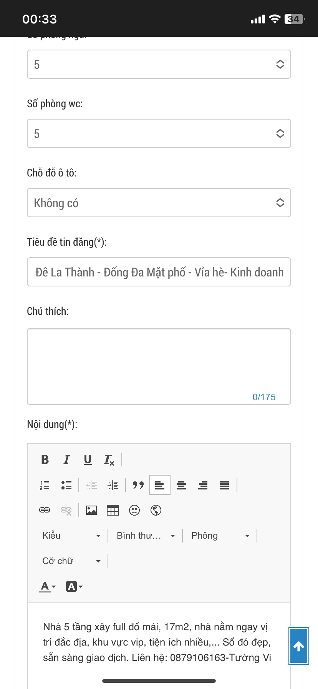The width and height of the screenshot is (318, 689).
Task: Open text color picker
Action: coord(48,586)
